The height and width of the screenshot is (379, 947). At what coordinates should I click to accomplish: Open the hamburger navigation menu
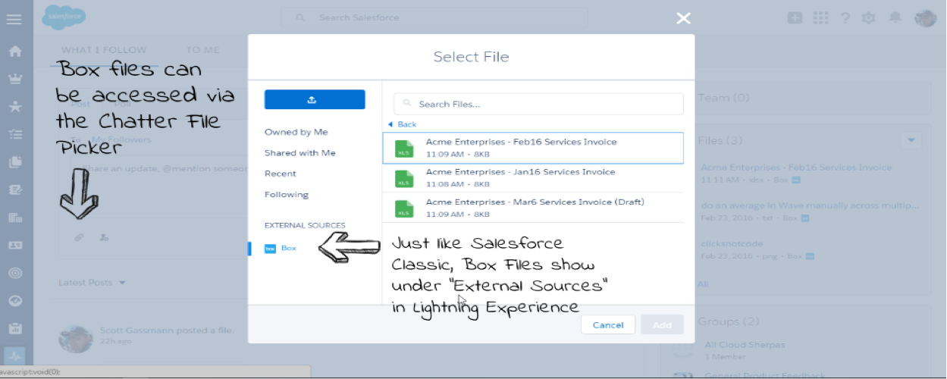[14, 19]
